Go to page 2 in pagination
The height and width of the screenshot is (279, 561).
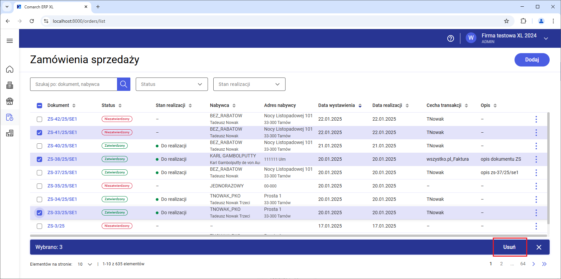501,264
